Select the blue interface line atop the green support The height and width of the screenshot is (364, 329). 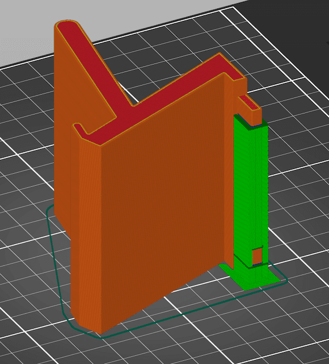click(x=255, y=126)
